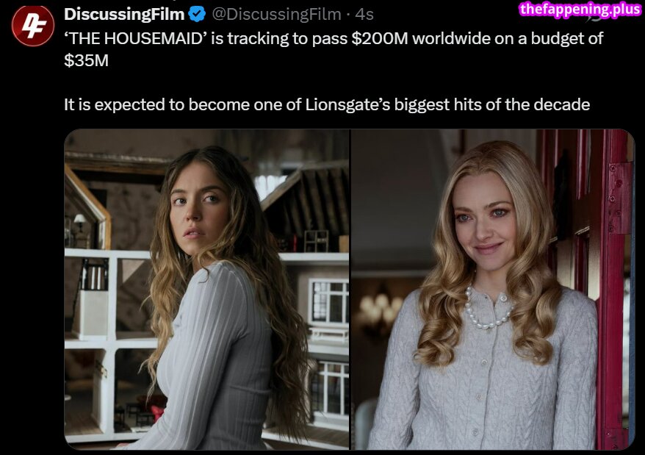645x455 pixels.
Task: Click the 'THE HOUSEMAID' title text
Action: tap(135, 38)
